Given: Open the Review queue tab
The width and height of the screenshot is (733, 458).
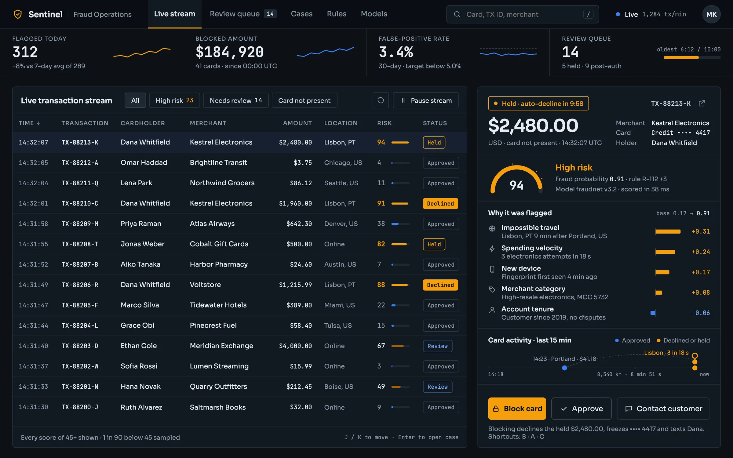Looking at the screenshot, I should (x=243, y=14).
